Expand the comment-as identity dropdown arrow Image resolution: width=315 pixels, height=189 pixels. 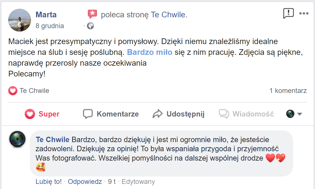[299, 114]
